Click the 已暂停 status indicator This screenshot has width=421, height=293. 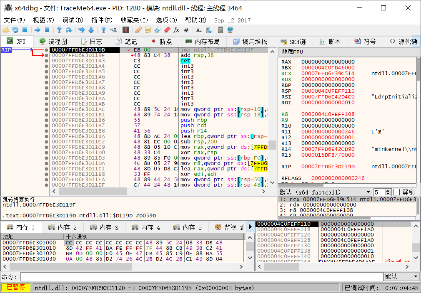click(x=16, y=287)
